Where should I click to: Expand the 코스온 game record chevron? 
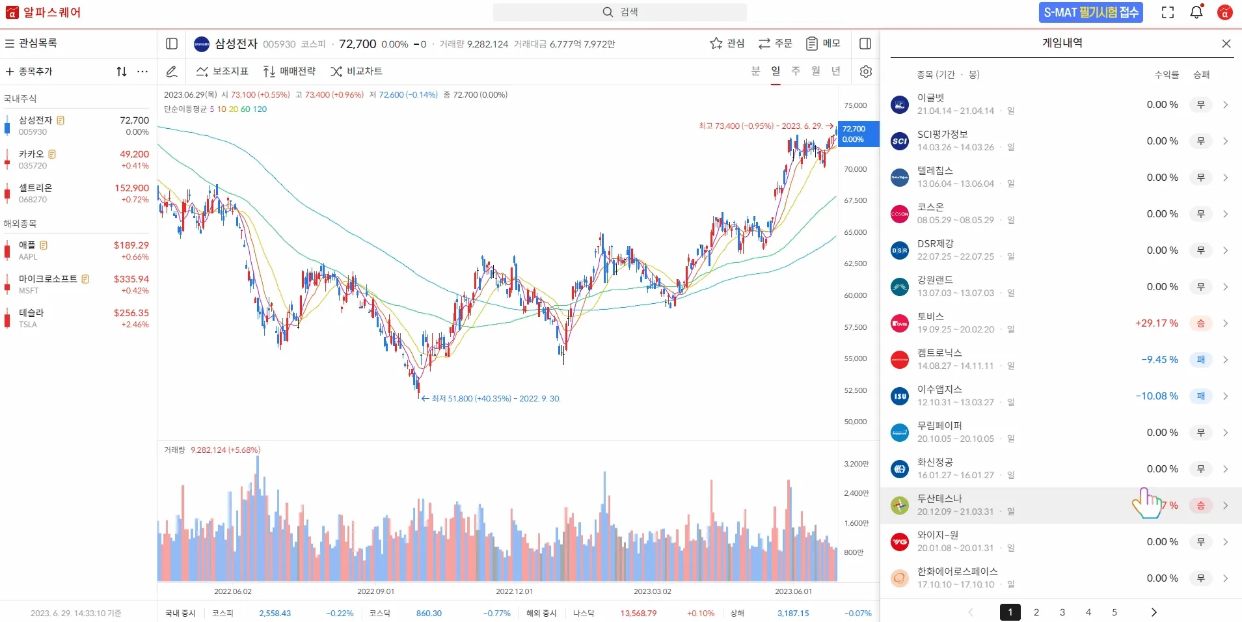point(1226,214)
